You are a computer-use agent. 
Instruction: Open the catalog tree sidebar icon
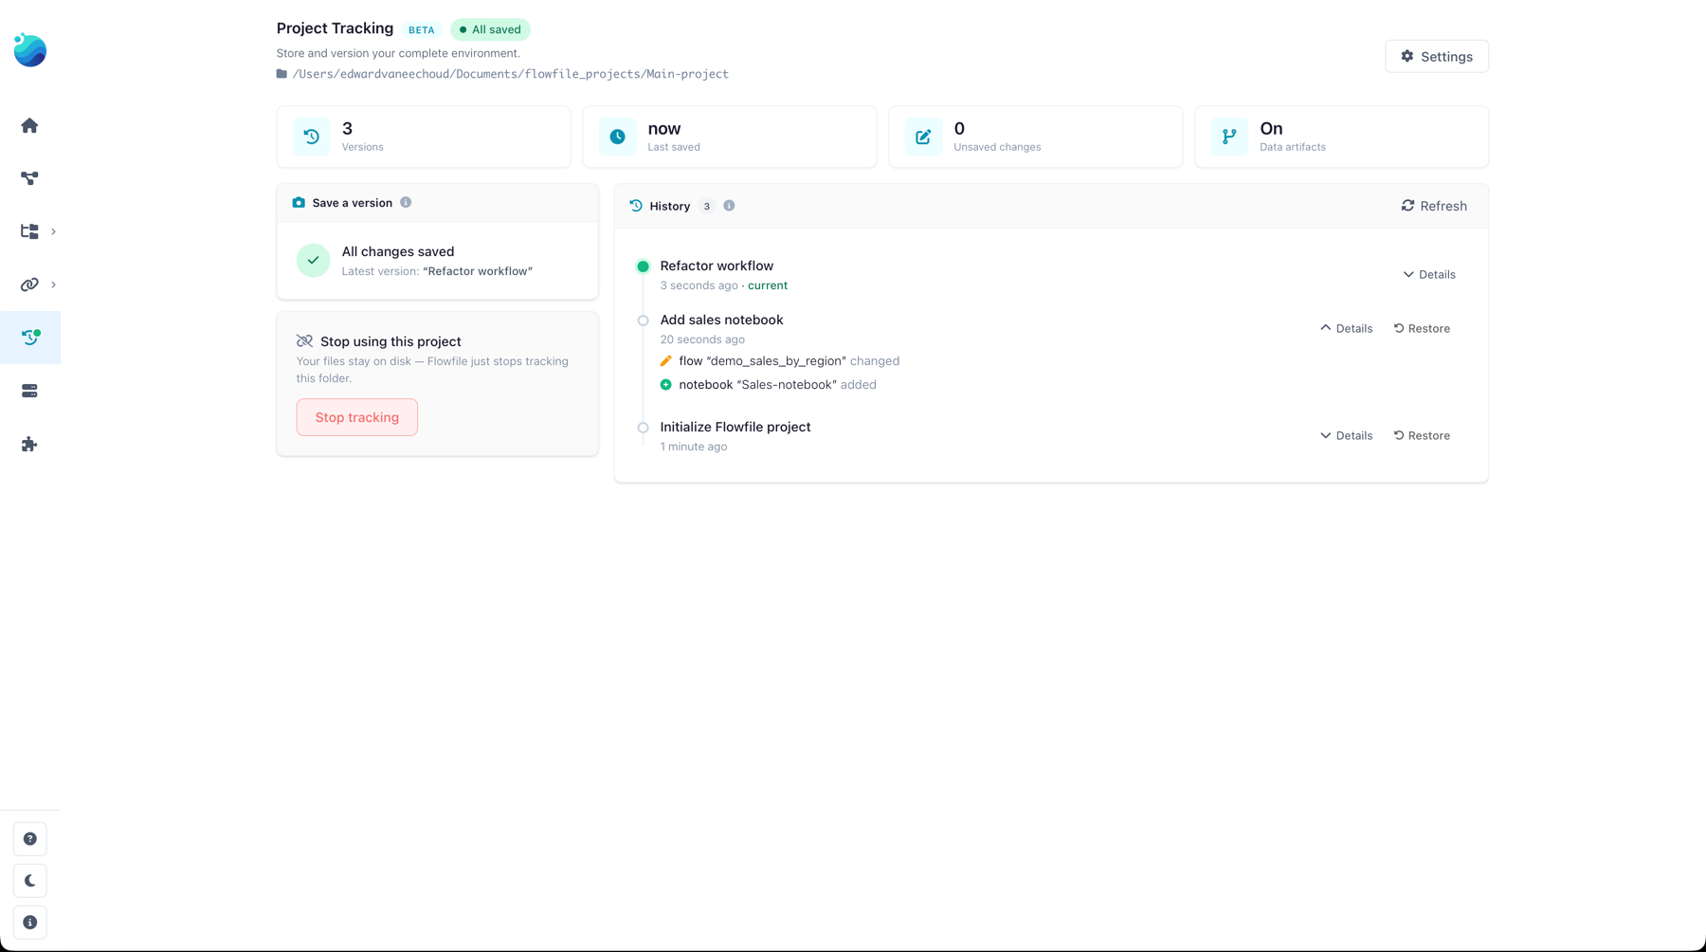[29, 231]
